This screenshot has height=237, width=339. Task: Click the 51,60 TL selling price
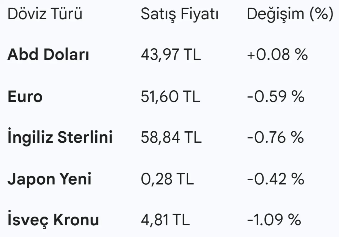pos(170,96)
